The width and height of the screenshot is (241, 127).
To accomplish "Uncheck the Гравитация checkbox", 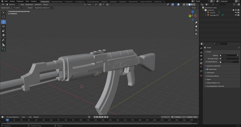I will pyautogui.click(x=207, y=69).
